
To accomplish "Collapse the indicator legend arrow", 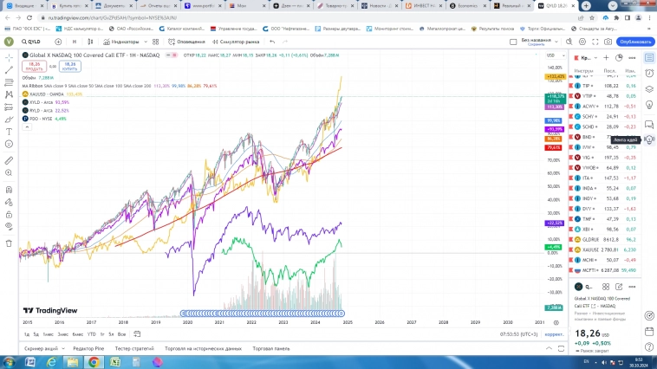I will pyautogui.click(x=27, y=127).
